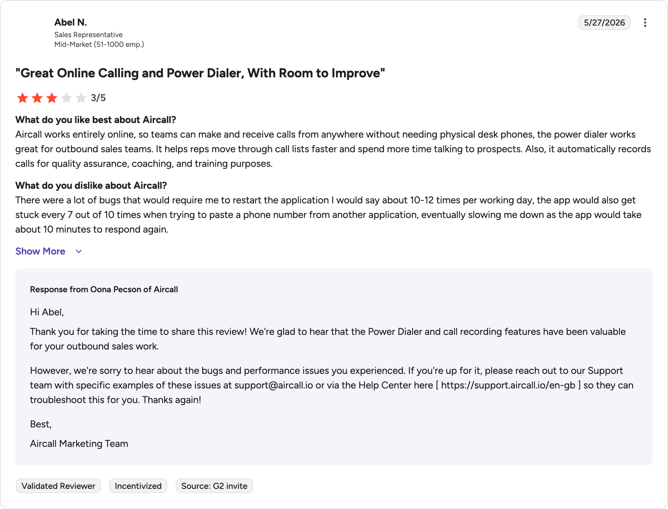
Task: Click the review title heading
Action: [x=200, y=73]
